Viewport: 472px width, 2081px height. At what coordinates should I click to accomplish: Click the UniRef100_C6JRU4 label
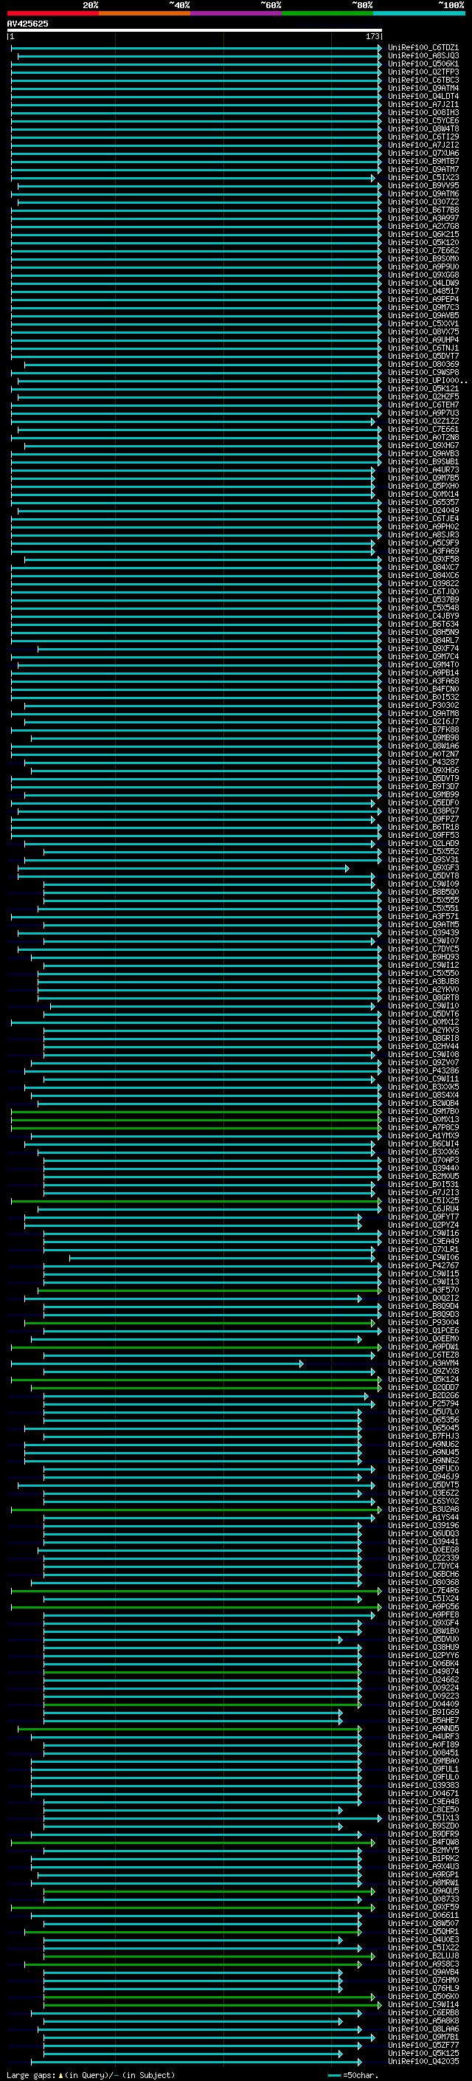pos(423,1209)
